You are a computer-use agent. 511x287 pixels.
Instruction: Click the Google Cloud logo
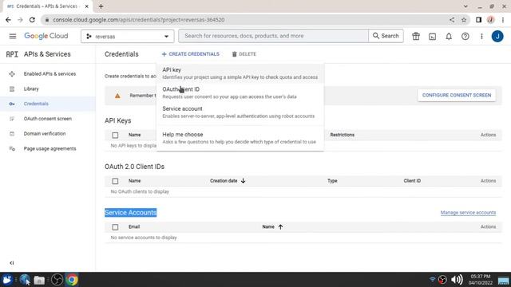click(46, 36)
